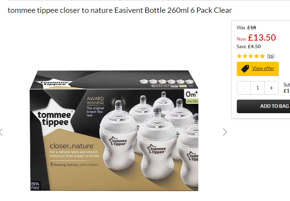
Task: Show the next product image with right chevron
Action: coord(225,132)
